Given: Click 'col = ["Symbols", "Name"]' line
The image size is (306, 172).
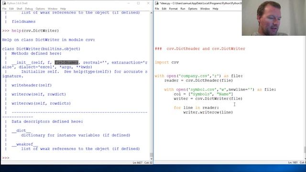Looking at the screenshot, I should tap(203, 94).
